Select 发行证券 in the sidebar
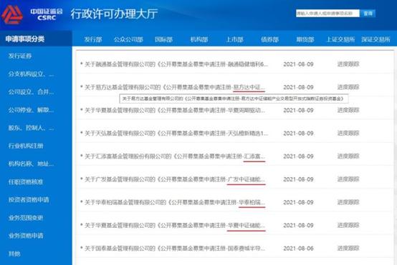397x265 pixels. coord(20,56)
